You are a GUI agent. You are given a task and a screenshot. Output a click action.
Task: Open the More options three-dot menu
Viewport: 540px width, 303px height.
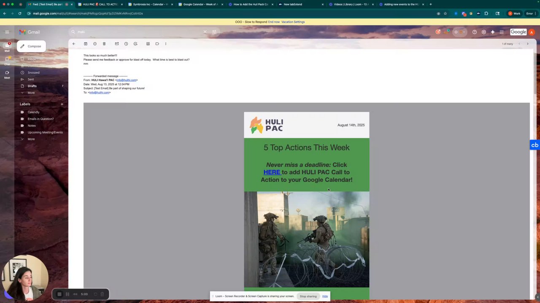166,44
